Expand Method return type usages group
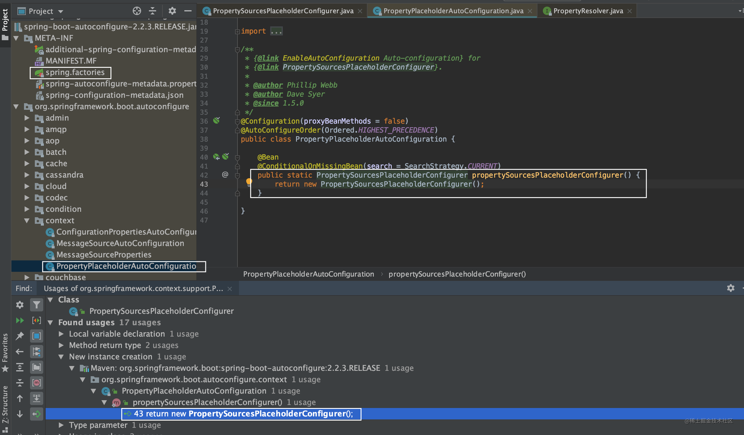 (x=61, y=345)
